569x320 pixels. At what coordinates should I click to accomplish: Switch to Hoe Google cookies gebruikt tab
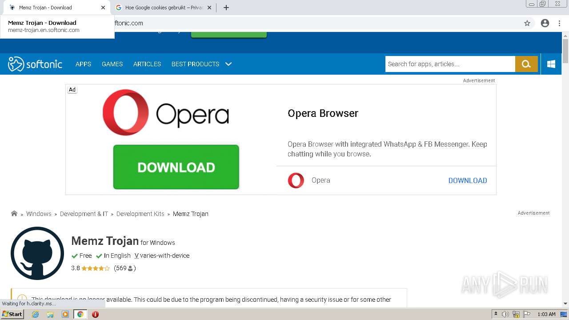click(x=164, y=8)
